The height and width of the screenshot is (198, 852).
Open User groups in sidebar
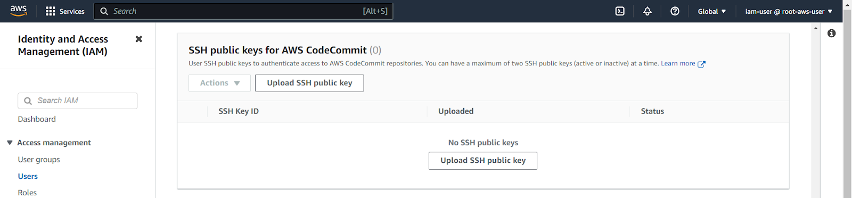click(39, 160)
